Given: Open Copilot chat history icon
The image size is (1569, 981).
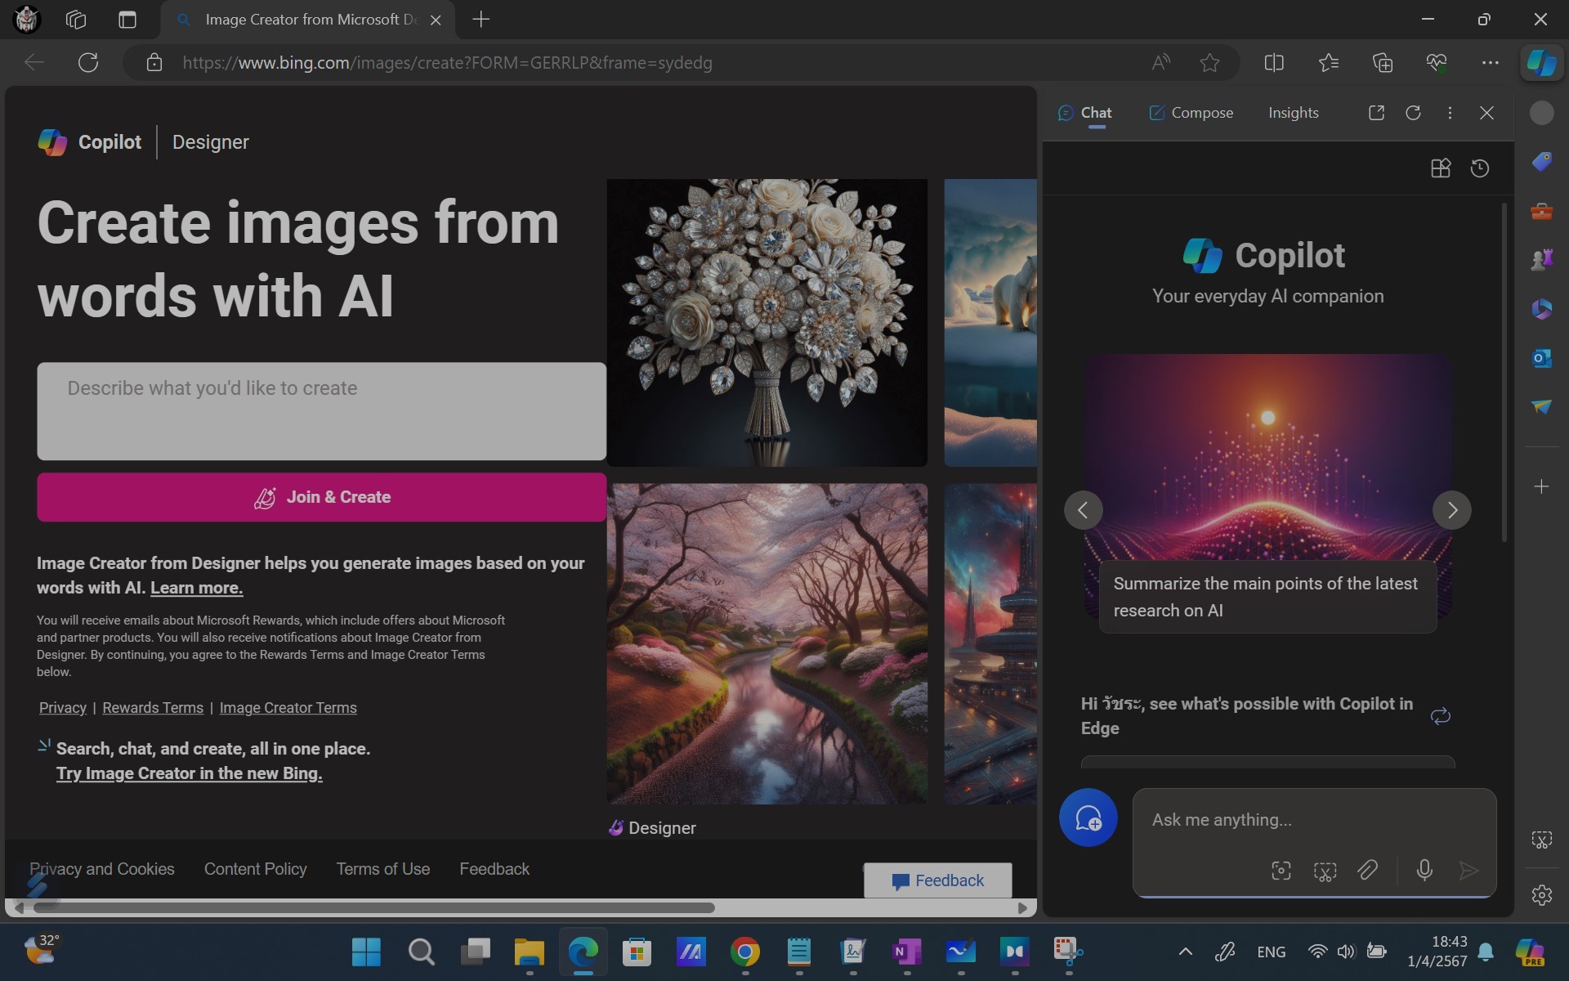Looking at the screenshot, I should 1479,168.
